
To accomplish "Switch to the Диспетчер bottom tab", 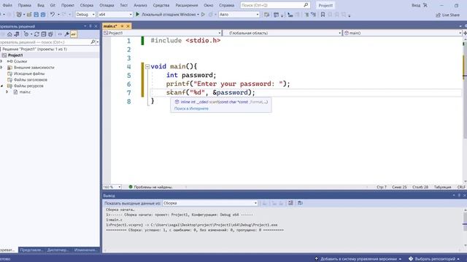I will (58, 250).
